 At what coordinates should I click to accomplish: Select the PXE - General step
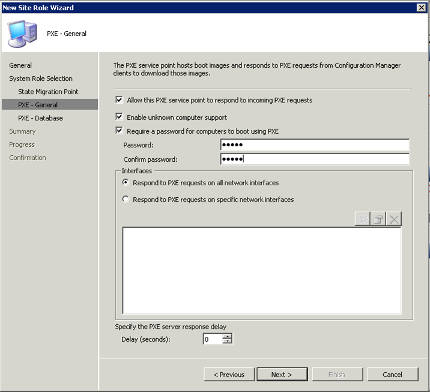[50, 104]
